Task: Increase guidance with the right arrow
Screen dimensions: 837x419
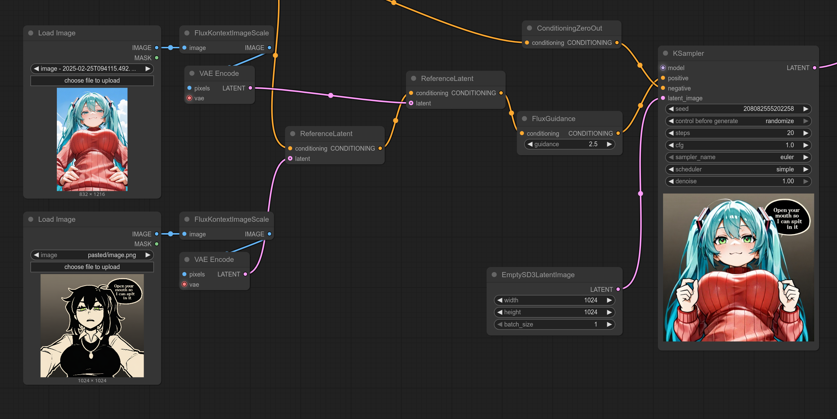Action: 609,144
